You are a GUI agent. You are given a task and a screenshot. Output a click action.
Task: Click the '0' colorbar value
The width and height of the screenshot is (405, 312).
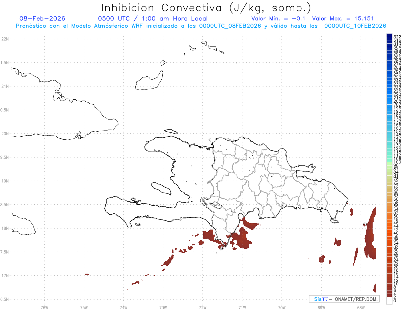point(395,300)
